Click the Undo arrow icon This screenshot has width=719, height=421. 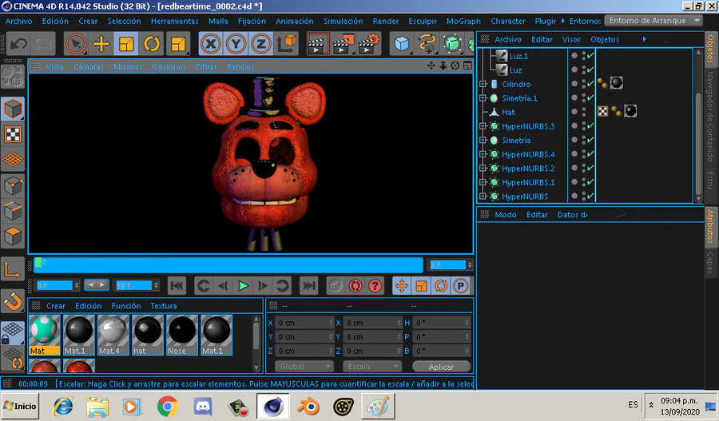click(x=19, y=44)
